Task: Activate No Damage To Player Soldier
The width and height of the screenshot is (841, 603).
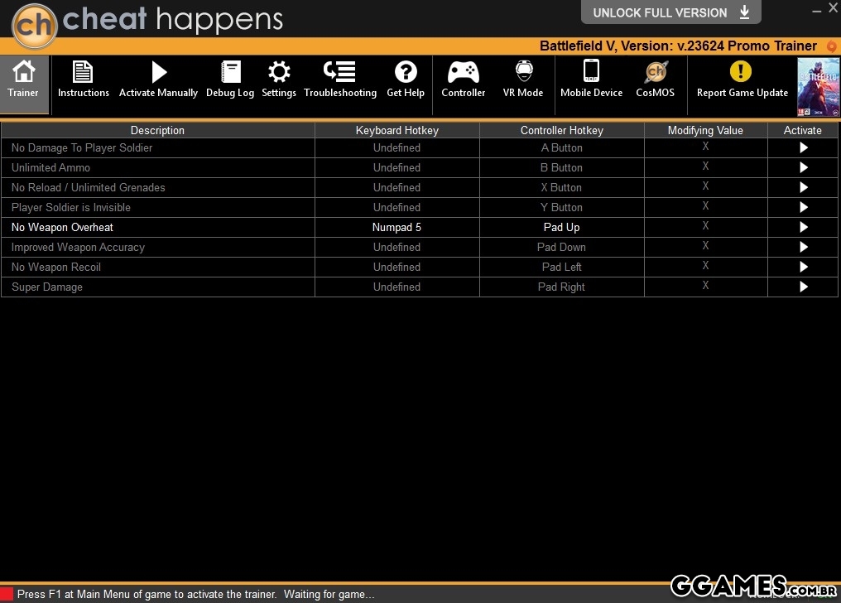Action: click(x=803, y=147)
